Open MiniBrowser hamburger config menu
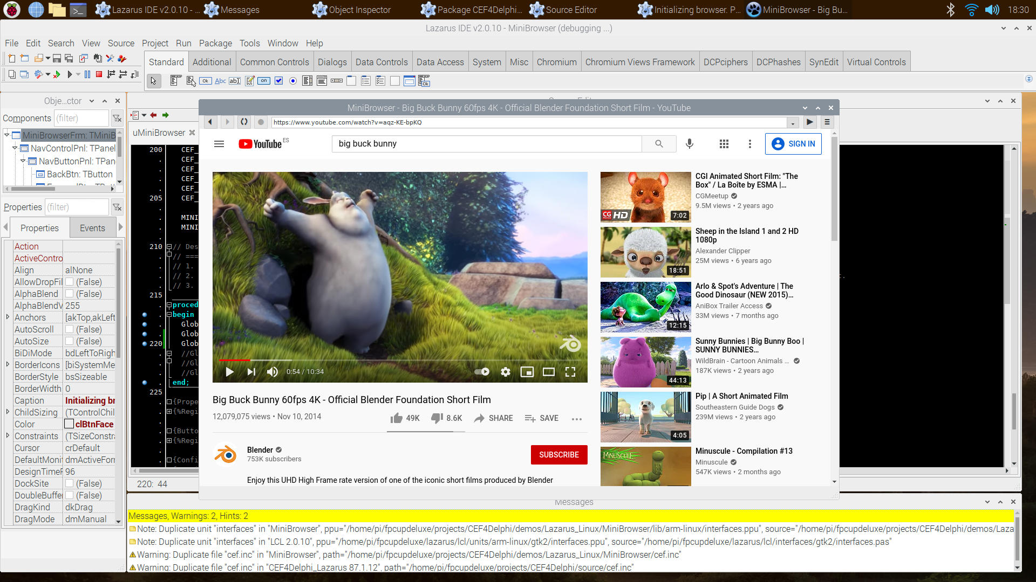This screenshot has height=582, width=1036. click(x=827, y=122)
